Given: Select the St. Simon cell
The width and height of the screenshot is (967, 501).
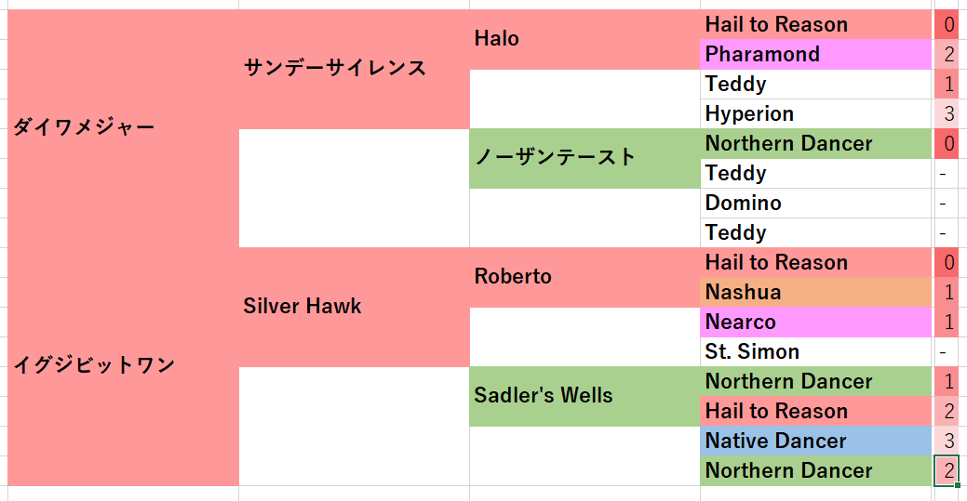Looking at the screenshot, I should (816, 352).
